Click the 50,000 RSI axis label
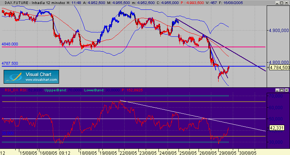Image resolution: width=290 pixels, height=155 pixels. pyautogui.click(x=275, y=119)
